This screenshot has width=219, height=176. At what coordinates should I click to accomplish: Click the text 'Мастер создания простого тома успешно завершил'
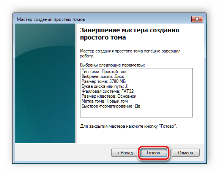pyautogui.click(x=130, y=51)
